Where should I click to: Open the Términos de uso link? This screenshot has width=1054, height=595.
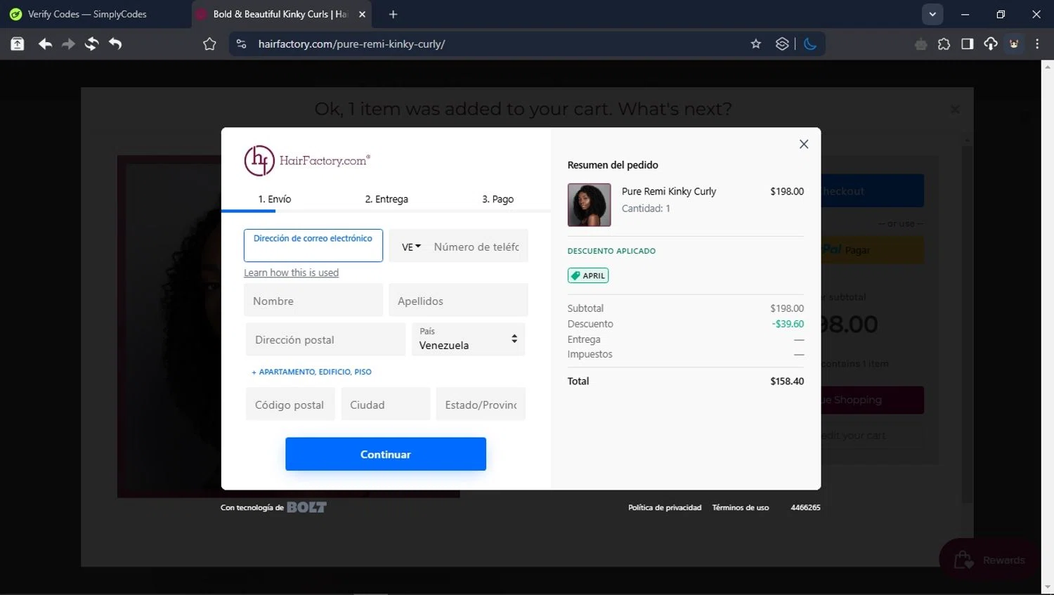click(x=741, y=507)
